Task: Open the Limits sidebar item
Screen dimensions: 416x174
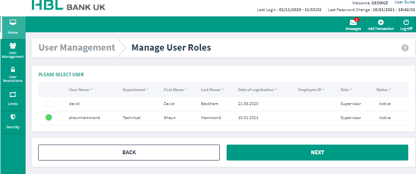Action: click(13, 99)
